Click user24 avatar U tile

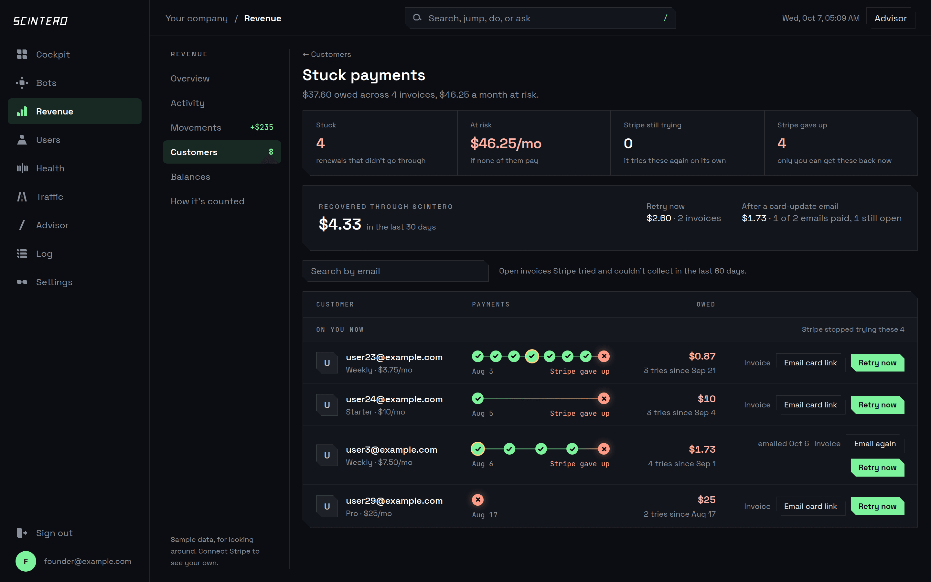coord(327,404)
